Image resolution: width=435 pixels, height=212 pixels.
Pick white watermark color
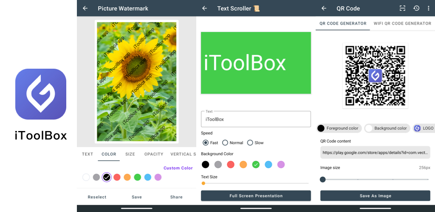86,177
